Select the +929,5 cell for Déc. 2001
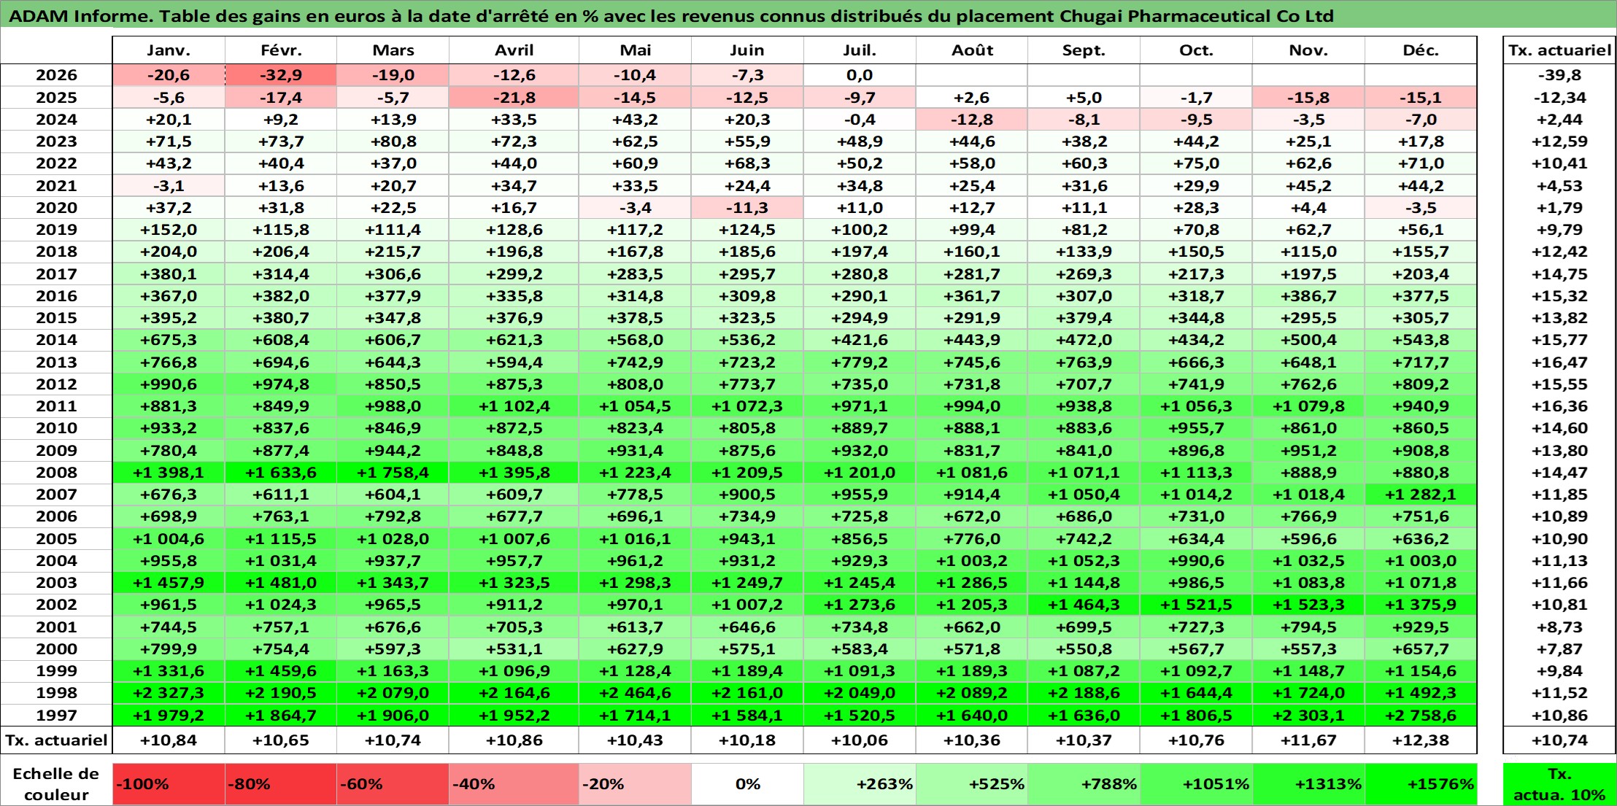This screenshot has height=806, width=1617. click(x=1421, y=627)
